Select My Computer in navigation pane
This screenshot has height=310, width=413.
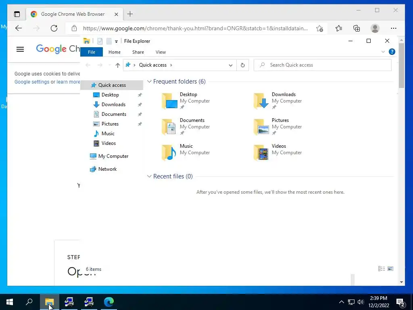pos(113,156)
